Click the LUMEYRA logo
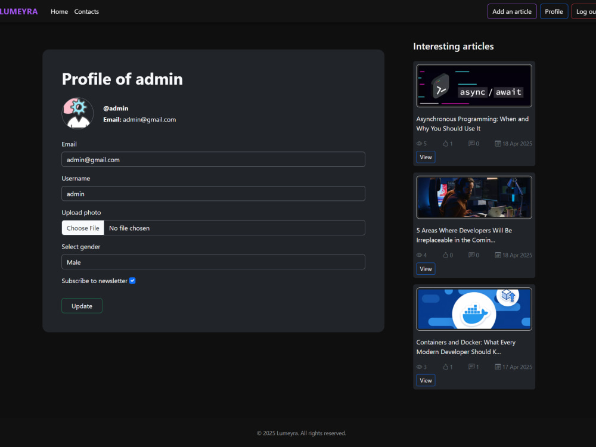The height and width of the screenshot is (447, 596). 18,11
